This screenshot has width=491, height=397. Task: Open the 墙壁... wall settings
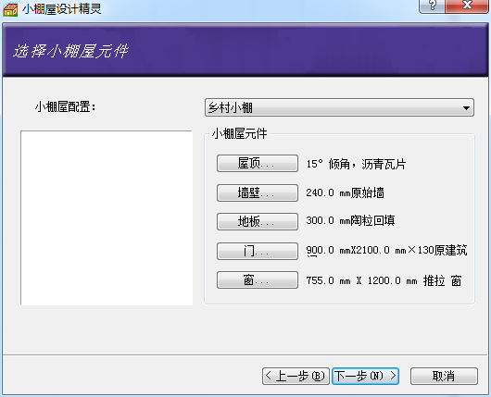[258, 192]
